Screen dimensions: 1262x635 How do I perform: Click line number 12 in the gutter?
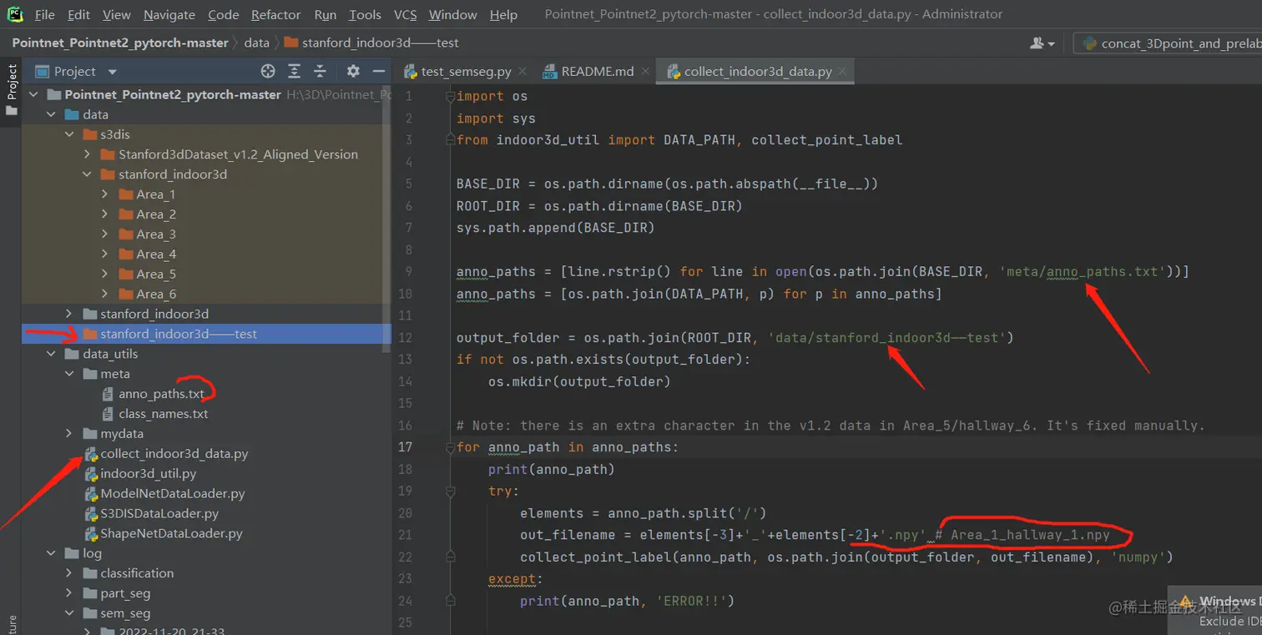pyautogui.click(x=406, y=337)
